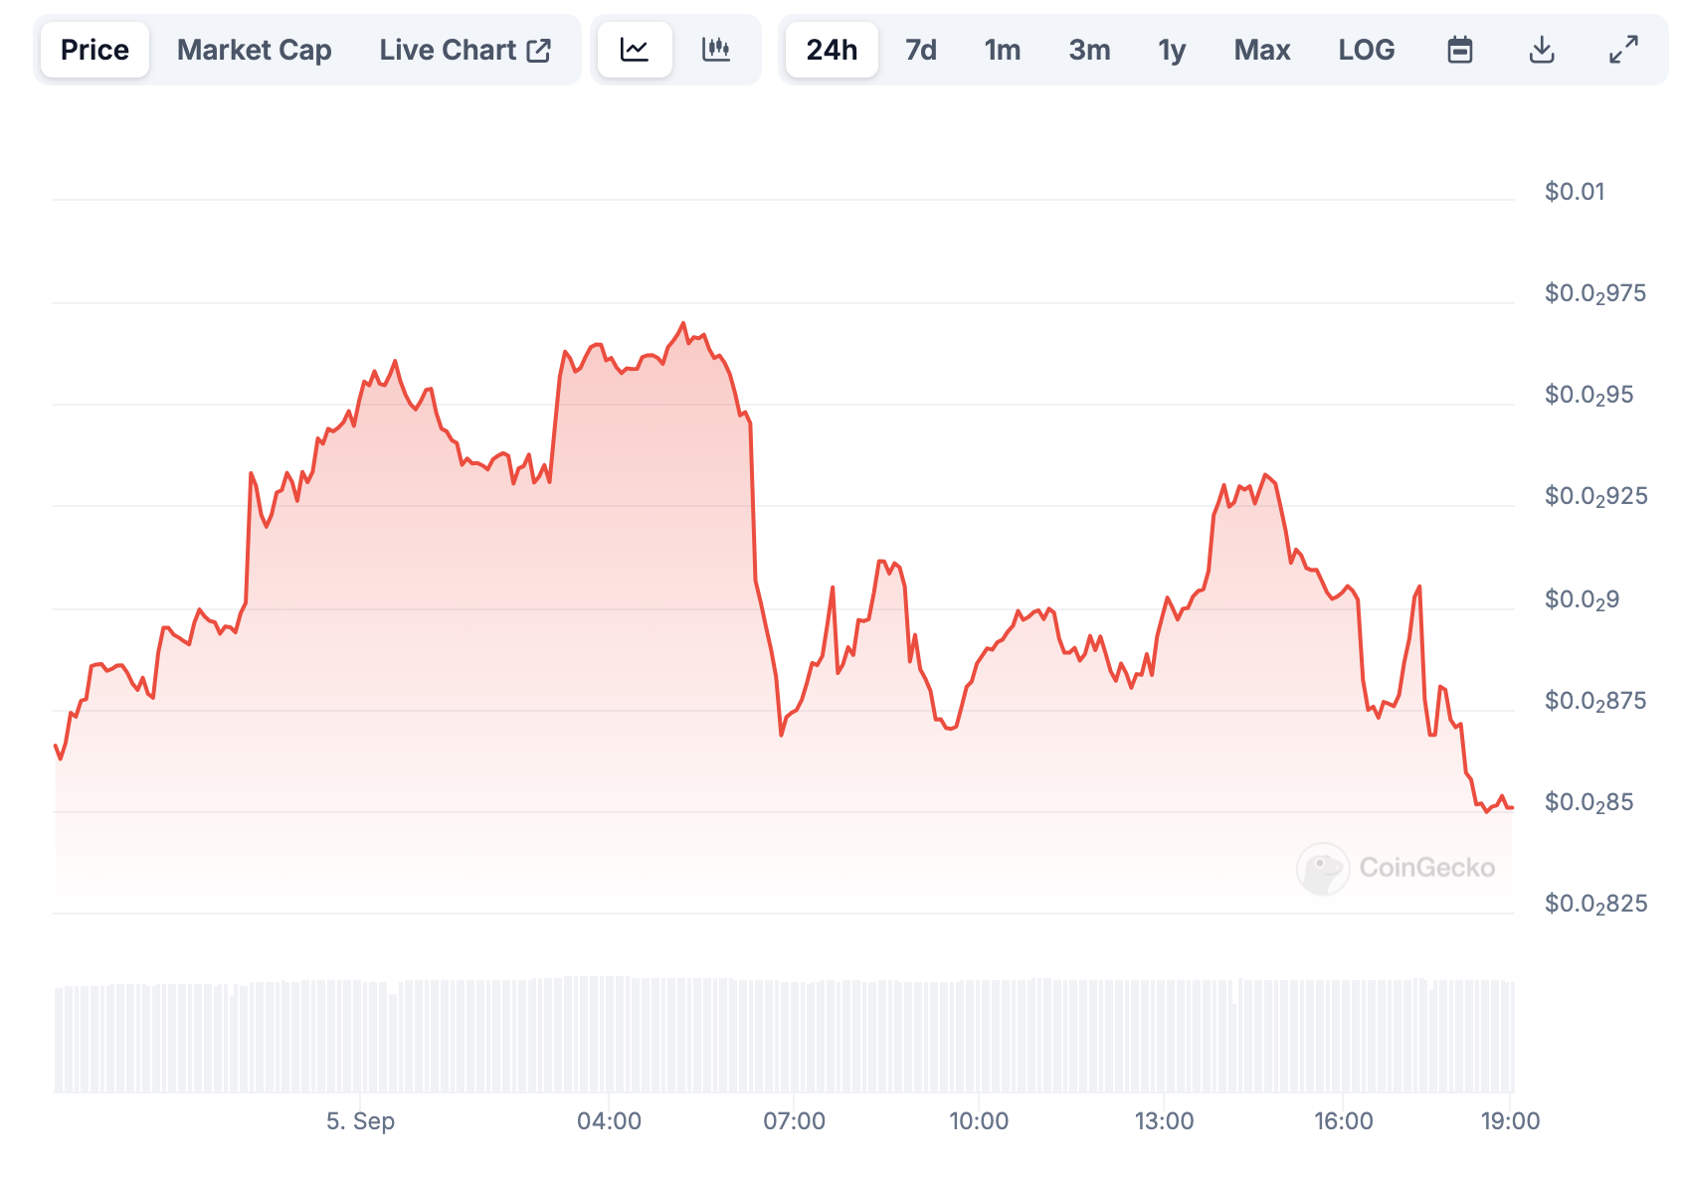Choose the 3m time range
Screen dimensions: 1681x1177
click(1089, 50)
